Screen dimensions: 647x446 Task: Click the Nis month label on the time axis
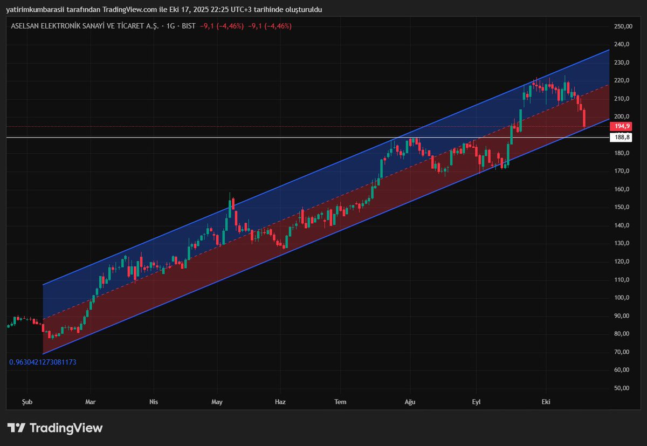pos(154,402)
